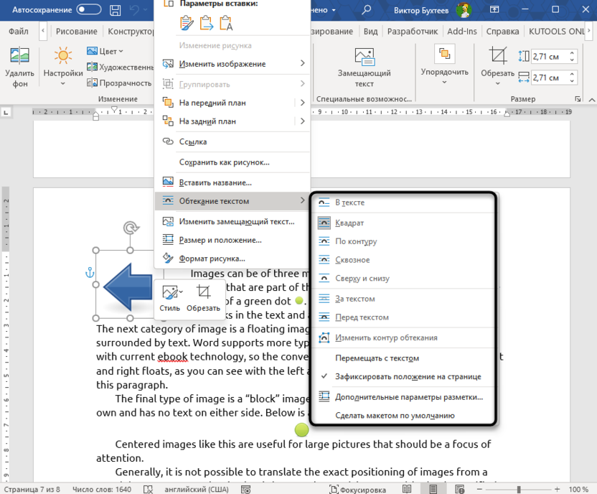
Task: Select Перед текстом wrapping option
Action: click(x=403, y=317)
